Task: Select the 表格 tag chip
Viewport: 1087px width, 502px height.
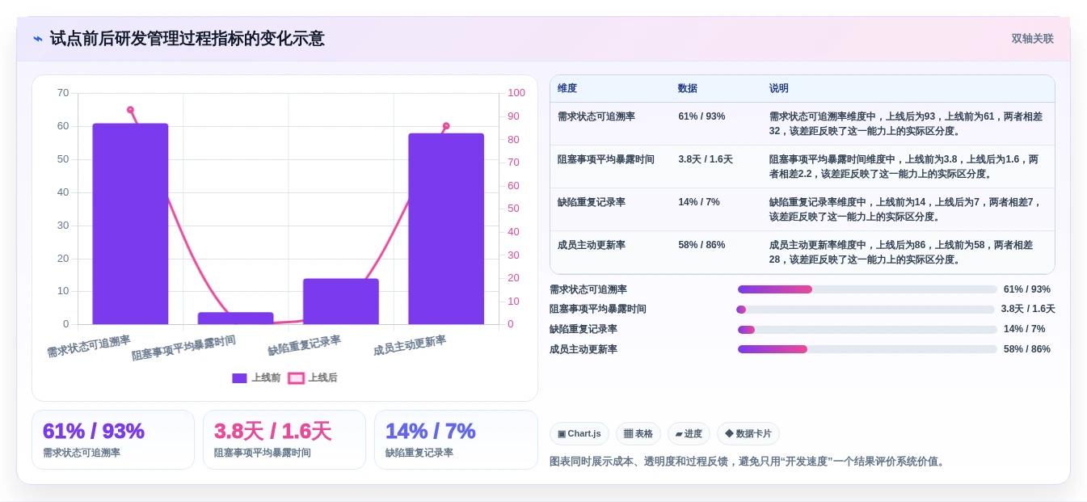Action: point(638,433)
